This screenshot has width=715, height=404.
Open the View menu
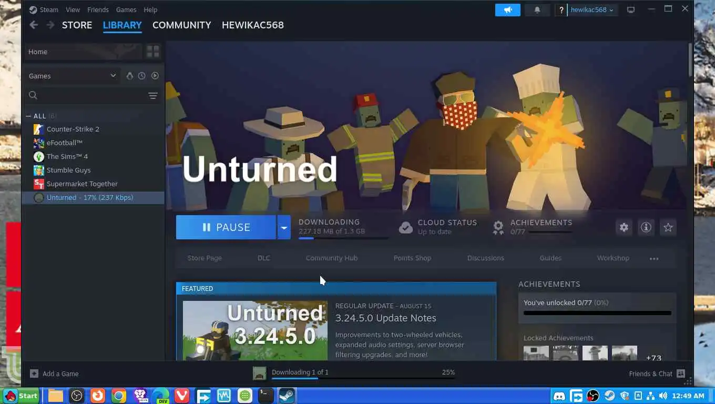tap(73, 9)
